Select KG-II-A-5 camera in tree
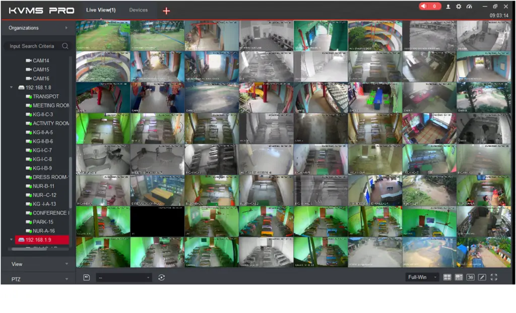The width and height of the screenshot is (516, 313). (43, 132)
